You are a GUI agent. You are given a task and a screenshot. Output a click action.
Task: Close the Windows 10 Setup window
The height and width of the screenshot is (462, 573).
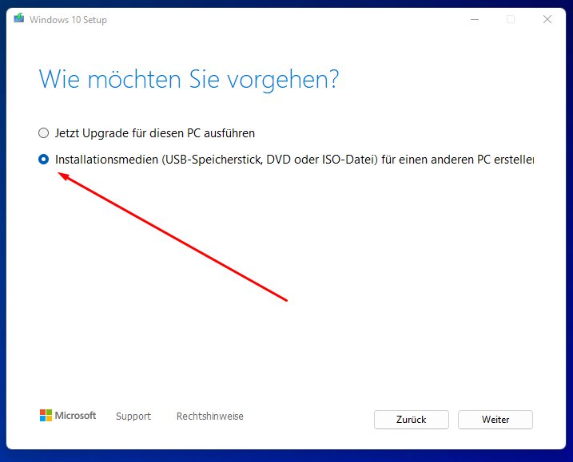click(x=547, y=19)
